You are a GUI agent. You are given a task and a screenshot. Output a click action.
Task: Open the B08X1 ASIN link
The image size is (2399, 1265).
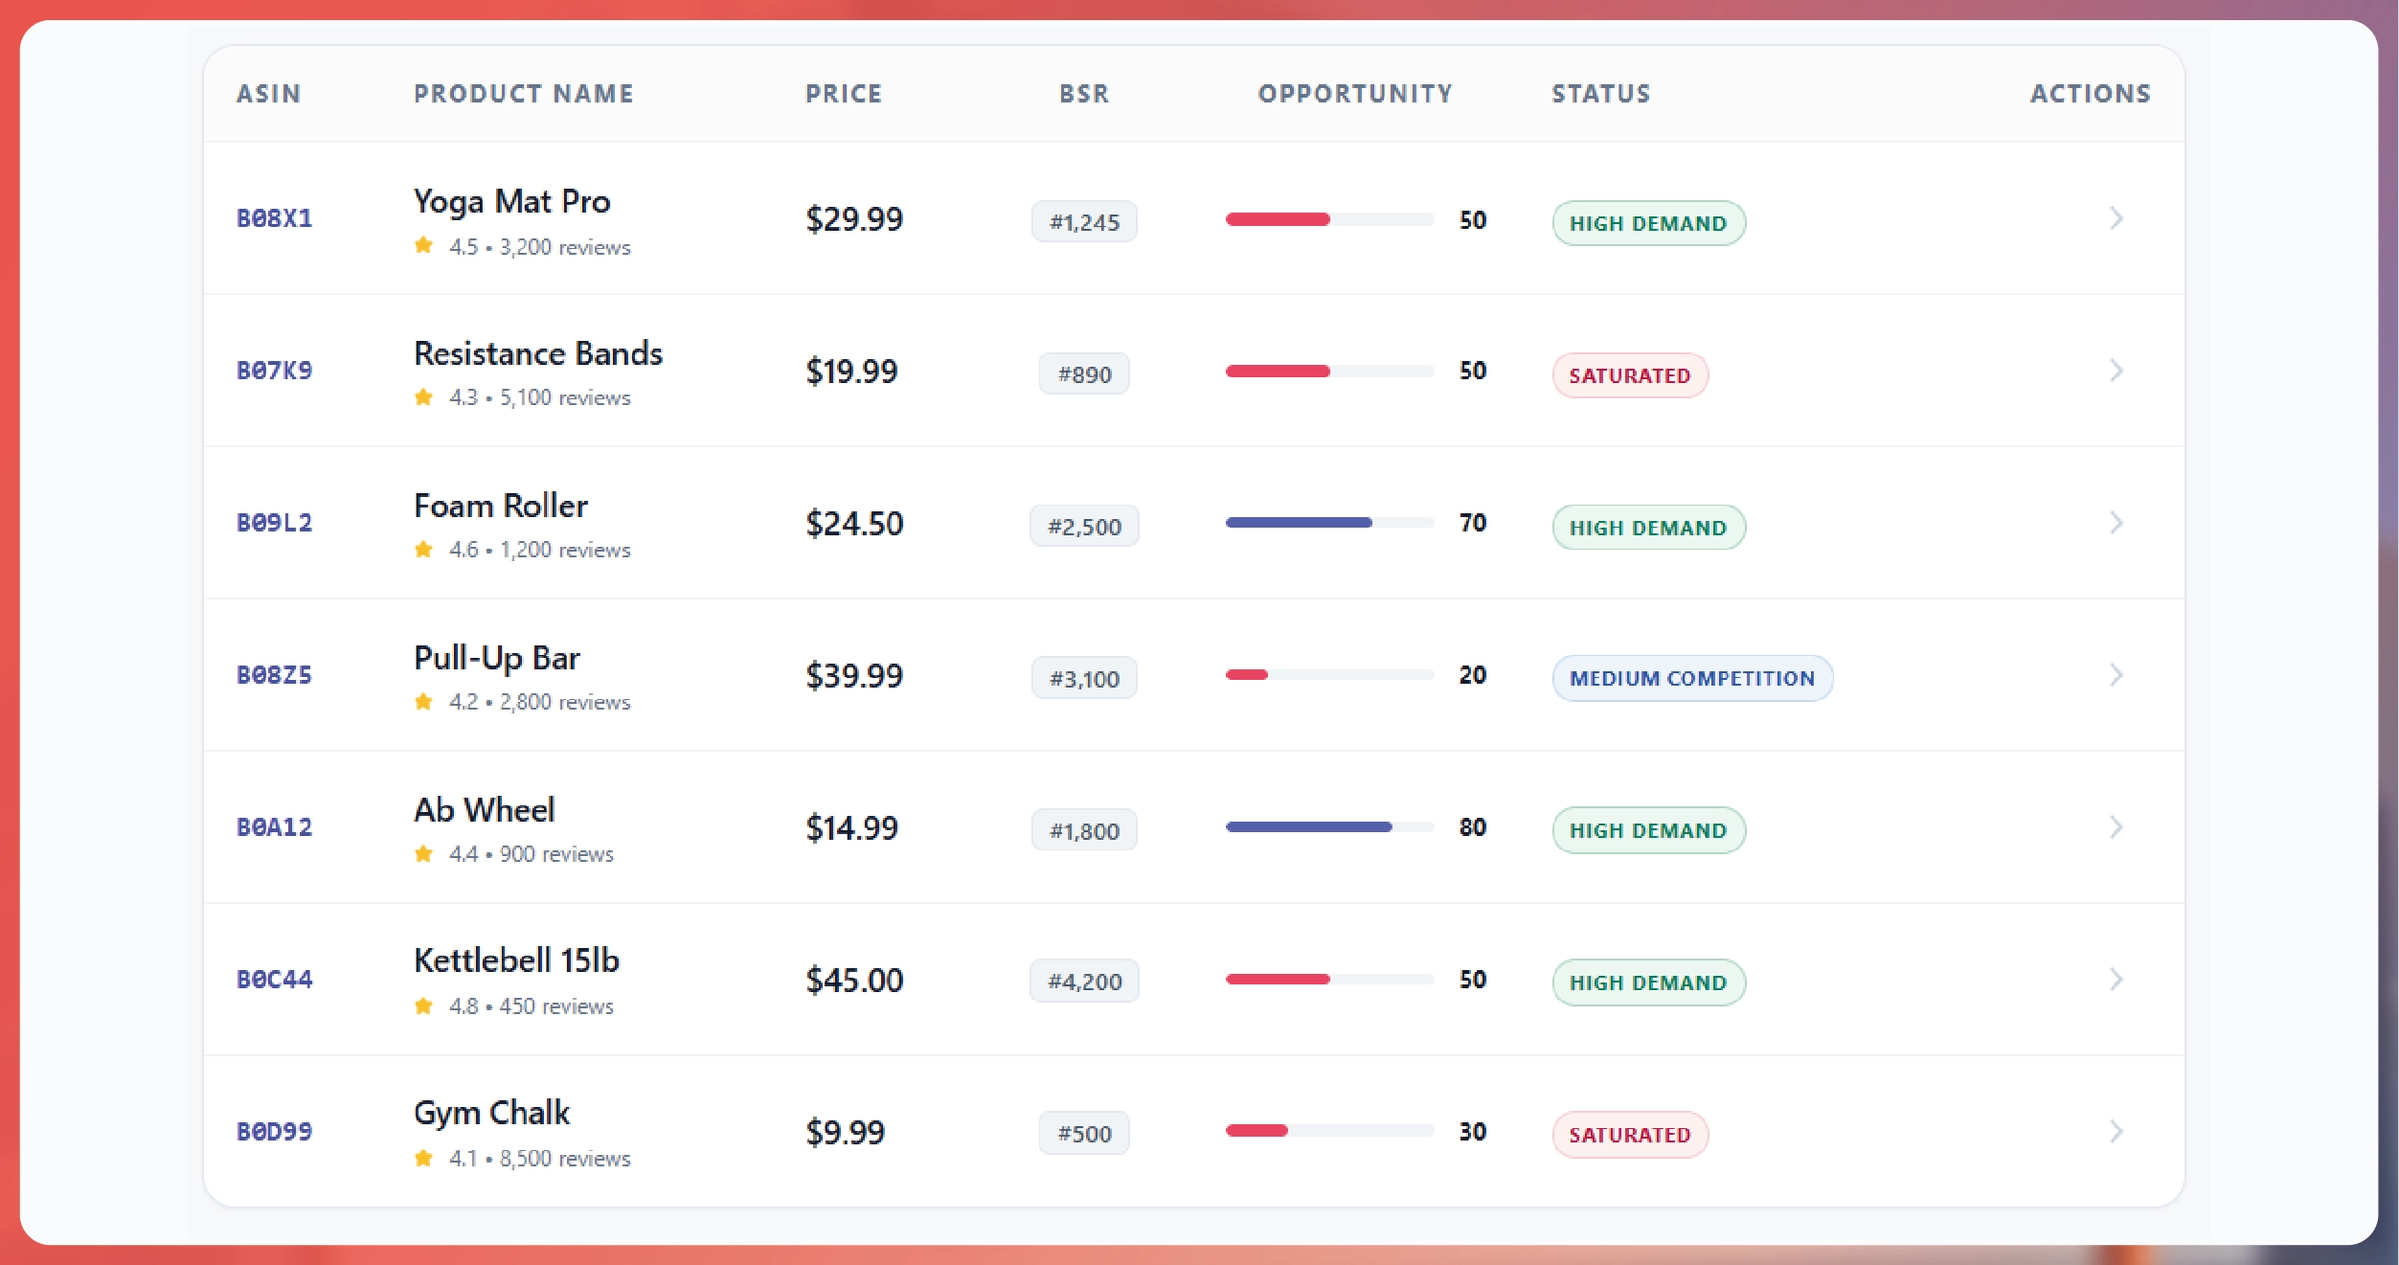(x=275, y=217)
